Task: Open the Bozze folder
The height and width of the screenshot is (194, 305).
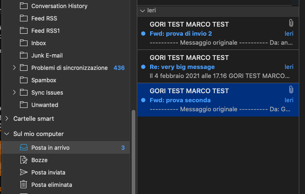Action: point(39,160)
